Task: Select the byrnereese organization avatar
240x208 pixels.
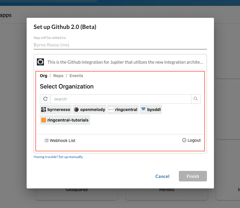Action: [44, 110]
